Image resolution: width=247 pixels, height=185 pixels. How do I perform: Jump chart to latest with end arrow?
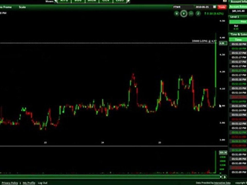(x=225, y=177)
